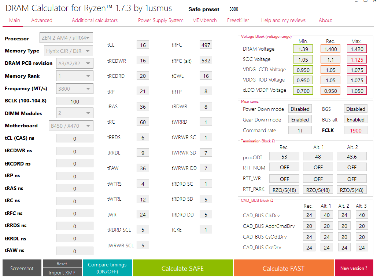Select the tRC value 60

click(x=143, y=122)
